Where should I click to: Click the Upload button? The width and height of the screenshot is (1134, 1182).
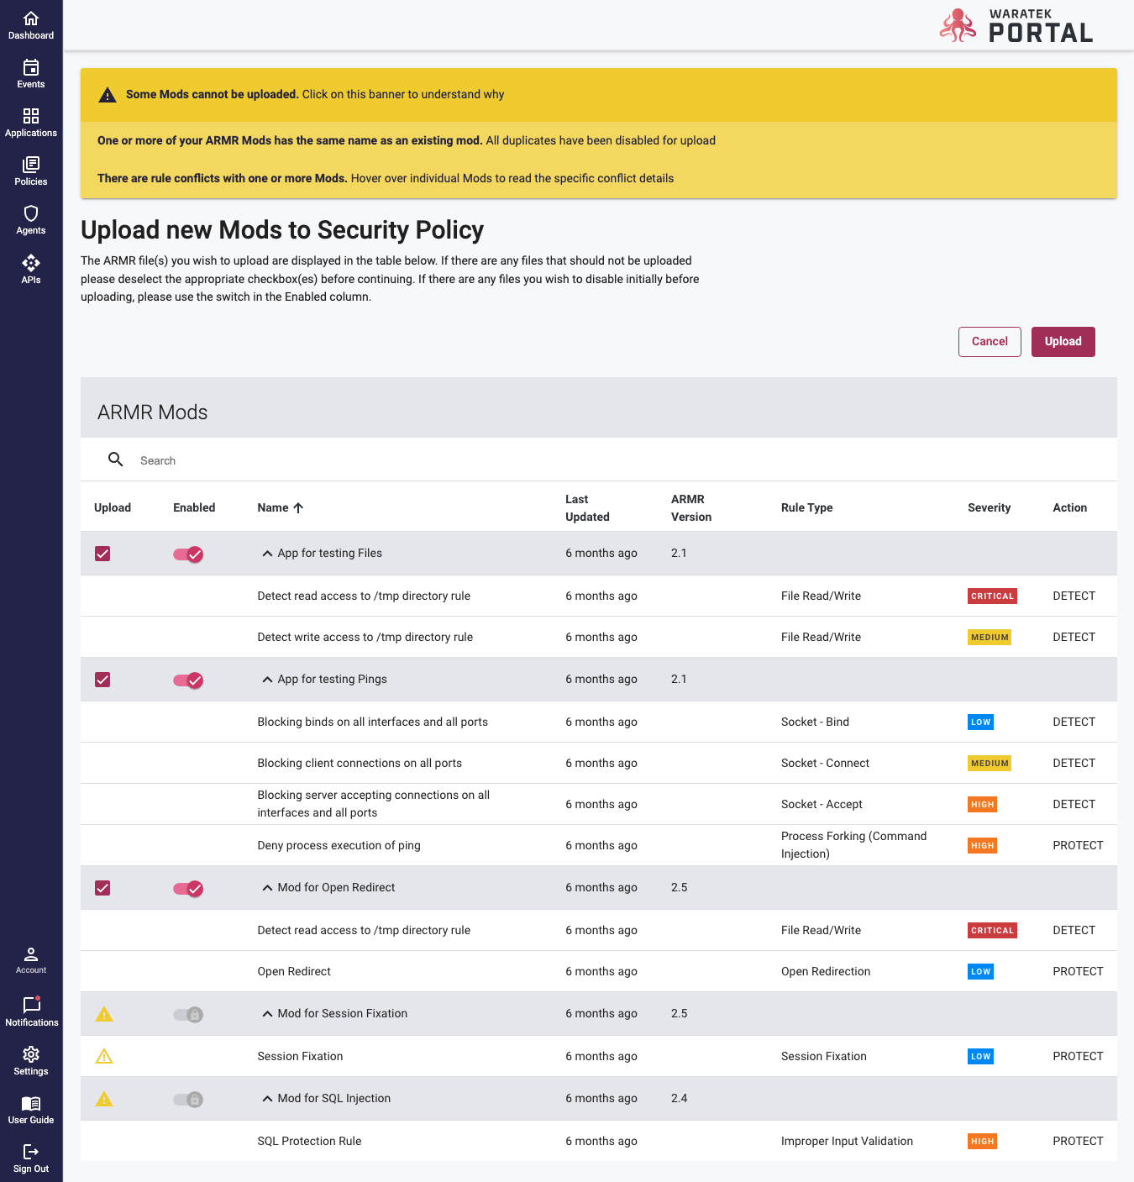1063,342
